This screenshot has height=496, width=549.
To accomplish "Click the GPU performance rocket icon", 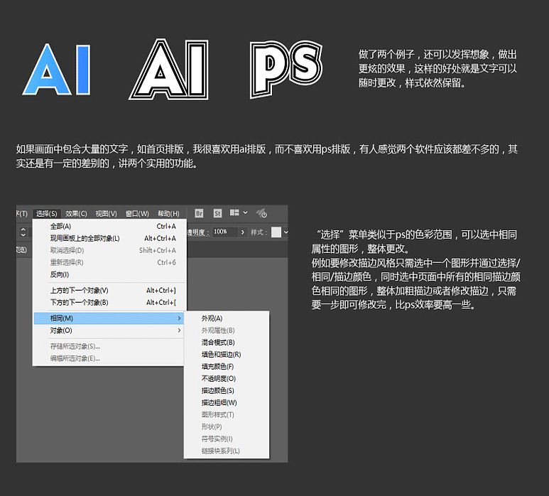I will [261, 213].
